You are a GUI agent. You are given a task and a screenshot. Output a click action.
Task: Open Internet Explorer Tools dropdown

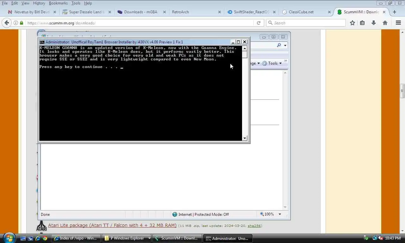click(272, 63)
